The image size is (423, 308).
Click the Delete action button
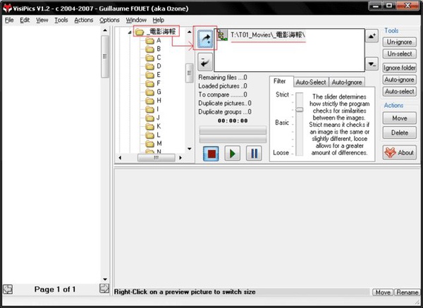pos(400,133)
